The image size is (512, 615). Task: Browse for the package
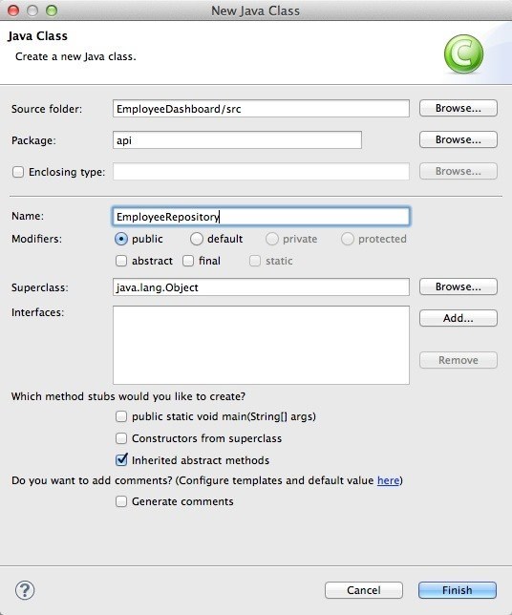coord(458,139)
